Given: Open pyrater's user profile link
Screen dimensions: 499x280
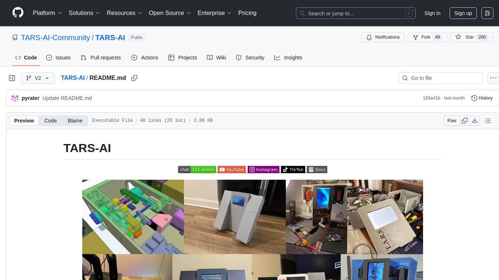Looking at the screenshot, I should coord(30,98).
